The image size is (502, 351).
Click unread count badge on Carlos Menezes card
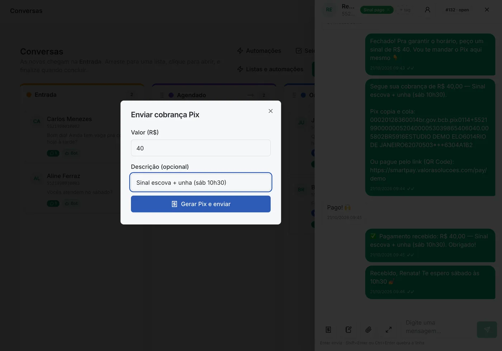pos(53,153)
